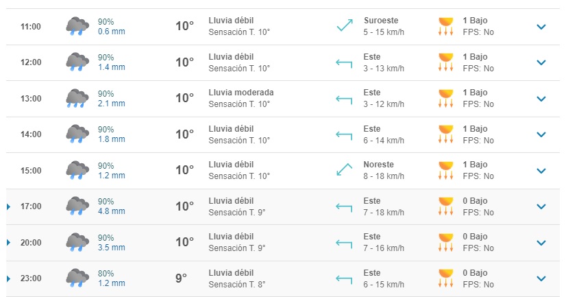Click the southwest wind arrow at 11:00
This screenshot has width=568, height=297.
pos(343,27)
